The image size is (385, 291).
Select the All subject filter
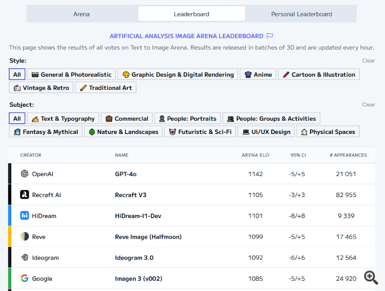pos(17,119)
